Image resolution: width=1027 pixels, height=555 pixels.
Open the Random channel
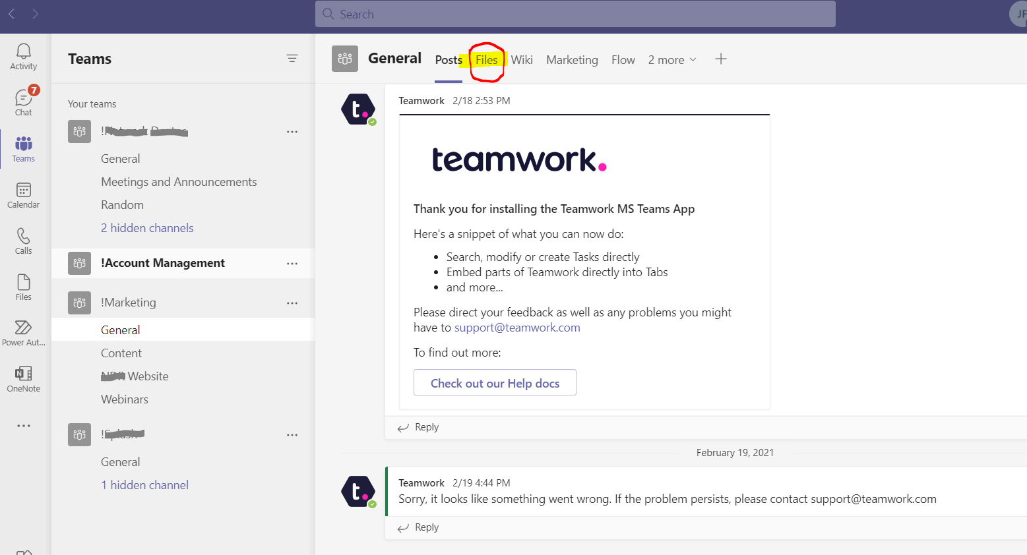tap(122, 205)
